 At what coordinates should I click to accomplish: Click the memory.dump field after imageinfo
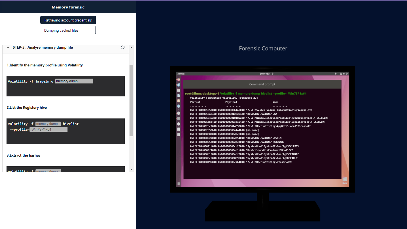click(74, 81)
